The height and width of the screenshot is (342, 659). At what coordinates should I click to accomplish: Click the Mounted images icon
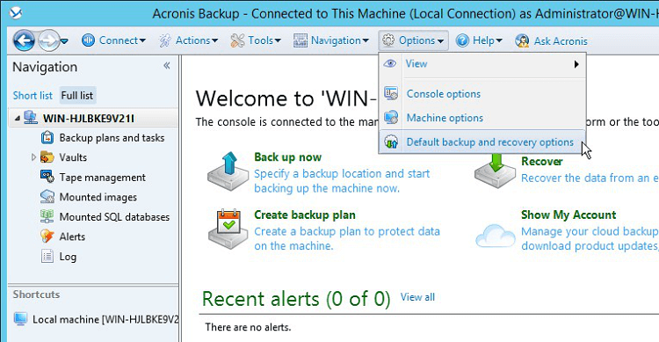[47, 196]
